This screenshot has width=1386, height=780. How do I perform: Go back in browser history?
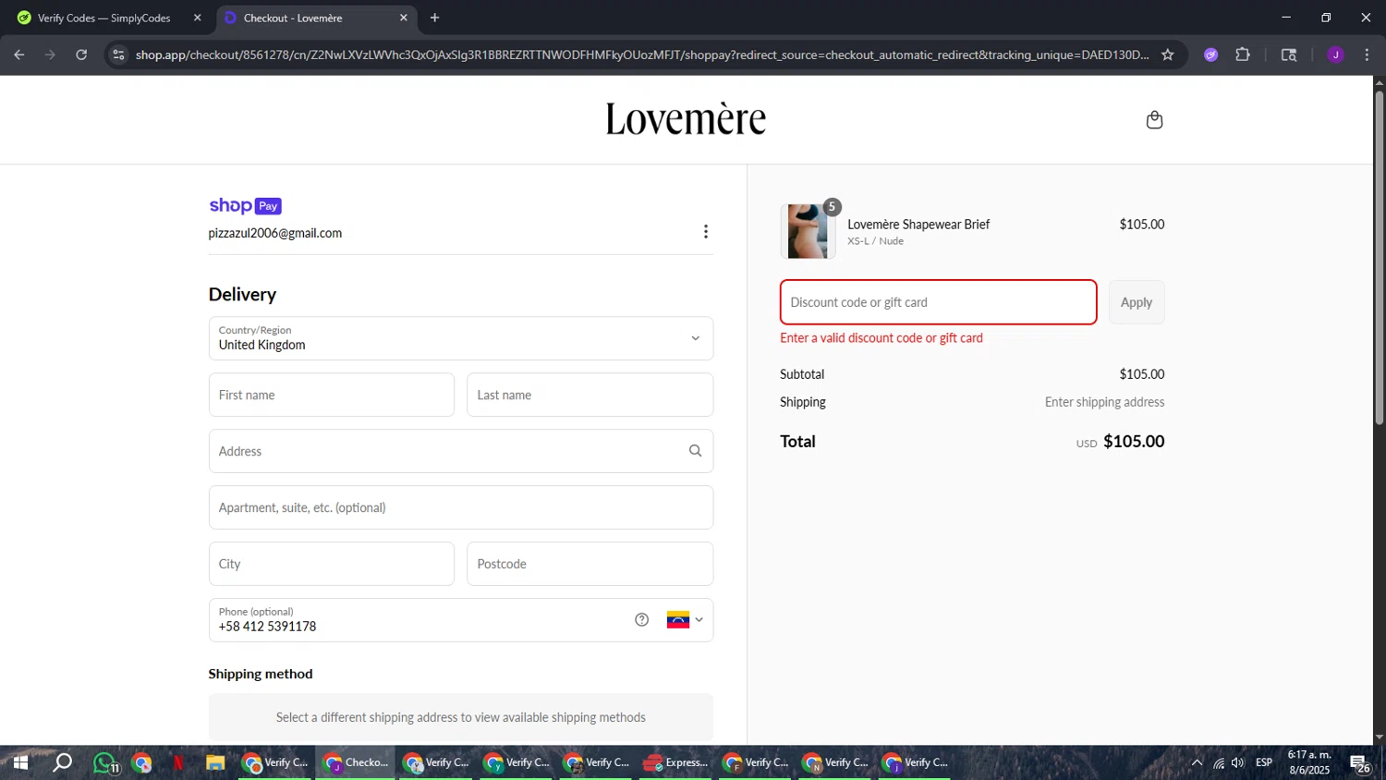pyautogui.click(x=19, y=55)
